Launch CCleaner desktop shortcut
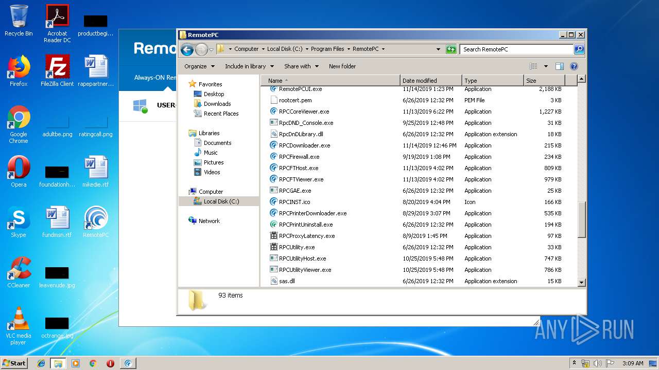Viewport: 659px width, 370px height. tap(19, 272)
